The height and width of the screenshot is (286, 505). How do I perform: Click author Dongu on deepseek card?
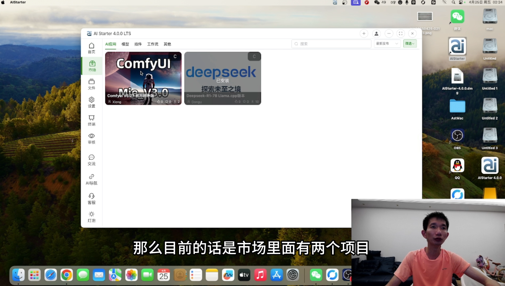tap(194, 102)
